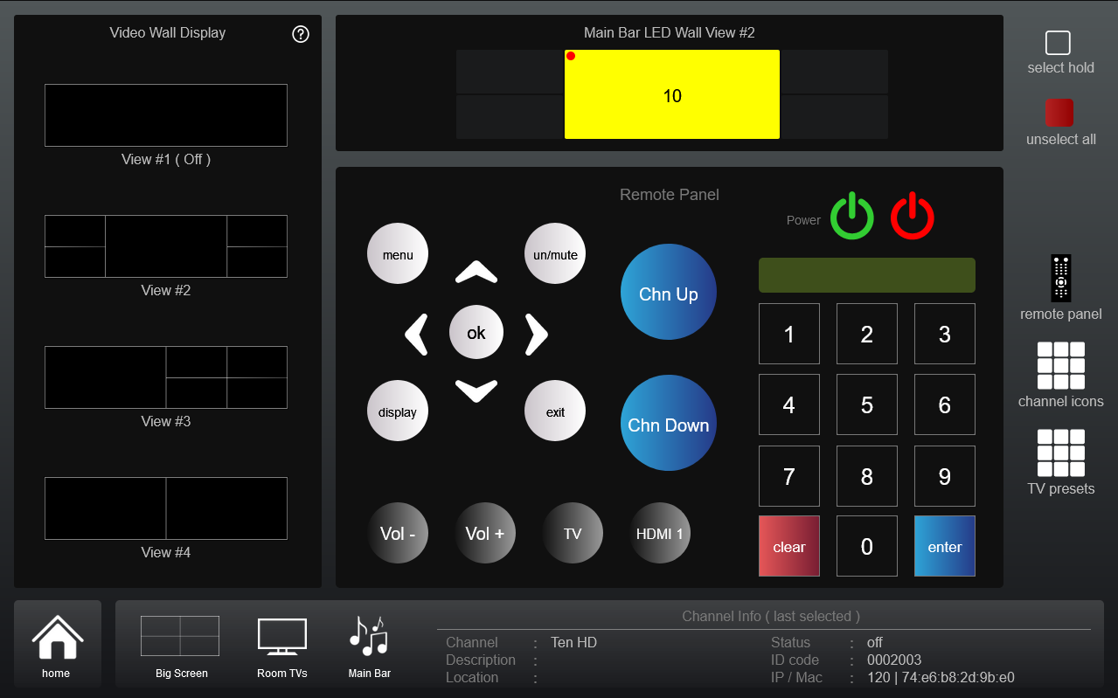Click the "Ten HD" channel name text

point(573,642)
